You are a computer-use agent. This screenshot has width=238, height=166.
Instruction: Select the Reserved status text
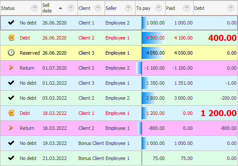tap(30, 53)
